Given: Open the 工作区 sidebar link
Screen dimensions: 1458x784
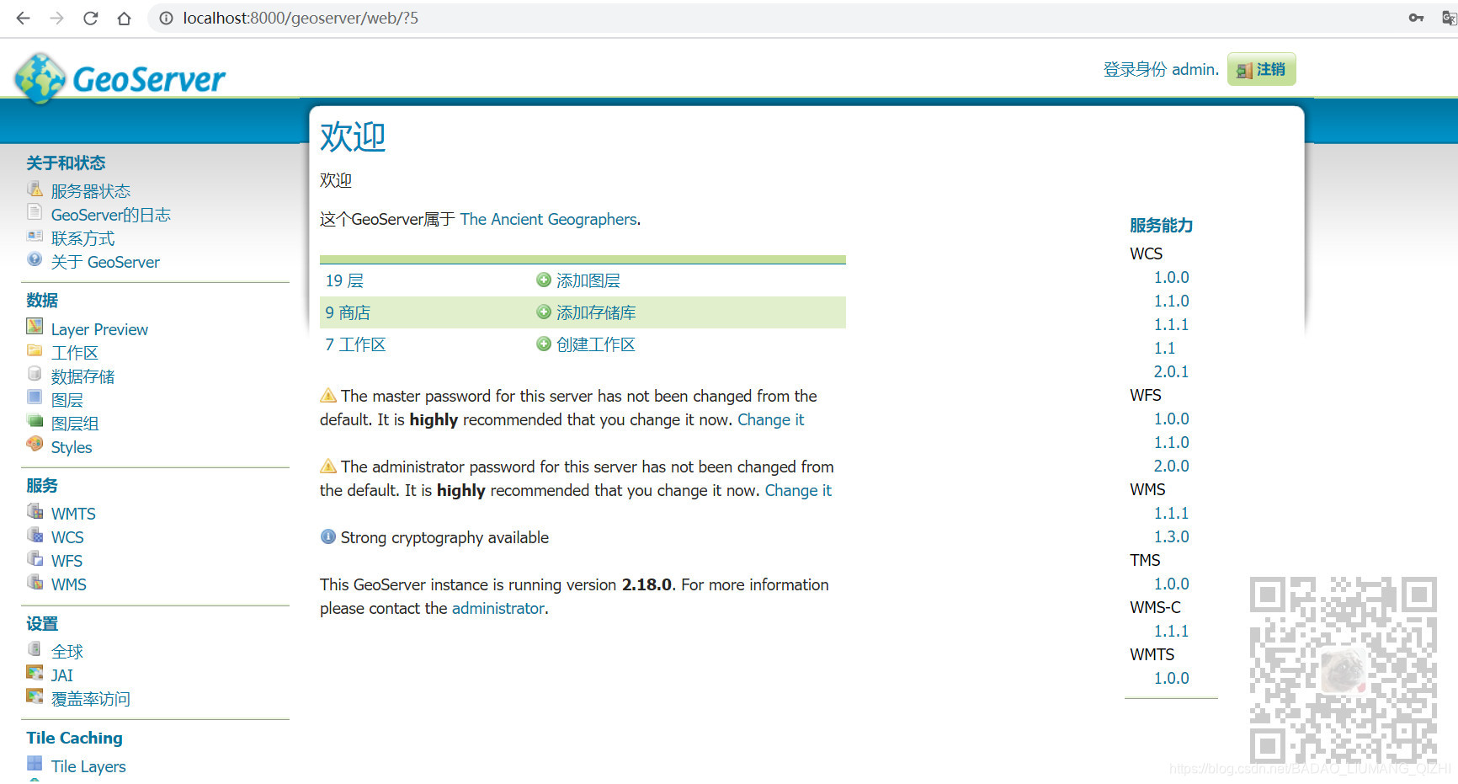Looking at the screenshot, I should [x=75, y=353].
